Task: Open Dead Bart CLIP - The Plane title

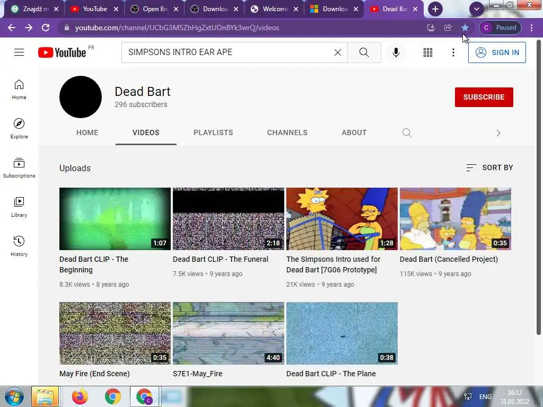Action: (x=331, y=374)
